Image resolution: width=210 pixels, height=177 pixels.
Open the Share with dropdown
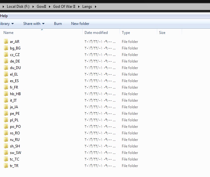pyautogui.click(x=34, y=24)
